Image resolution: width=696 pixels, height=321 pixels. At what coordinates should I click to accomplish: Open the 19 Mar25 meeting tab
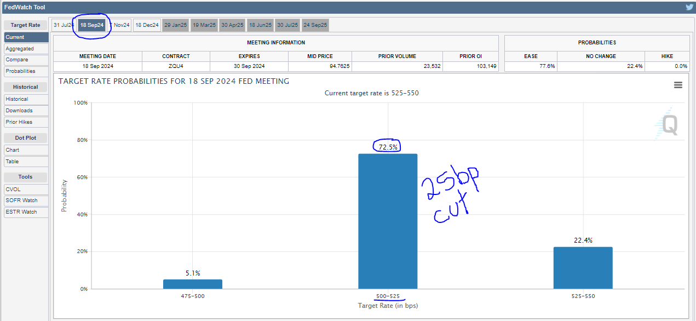pyautogui.click(x=204, y=25)
